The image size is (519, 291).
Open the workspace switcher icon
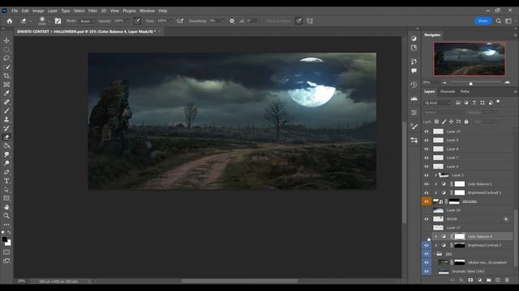click(x=508, y=21)
